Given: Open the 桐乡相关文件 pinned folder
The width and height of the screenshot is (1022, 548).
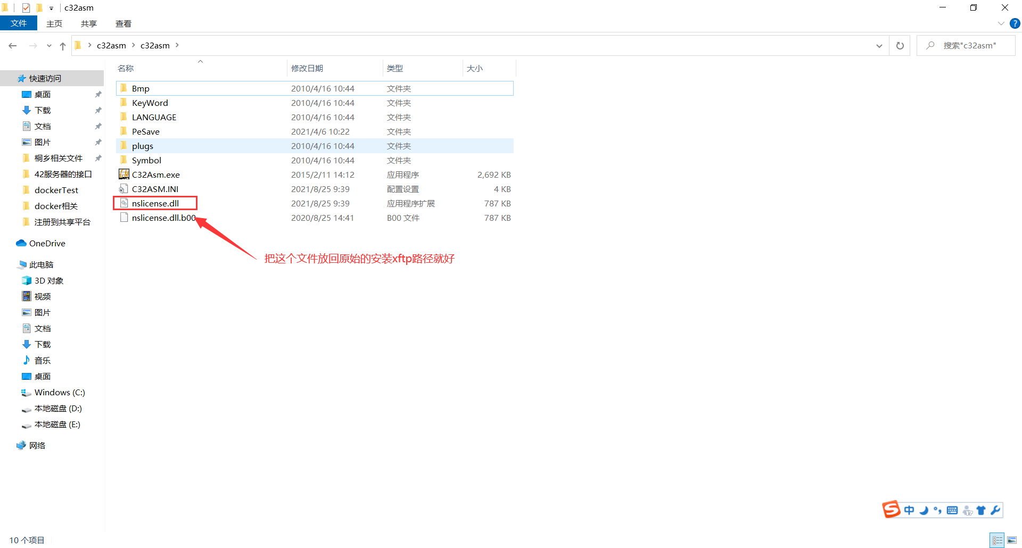Looking at the screenshot, I should (59, 158).
